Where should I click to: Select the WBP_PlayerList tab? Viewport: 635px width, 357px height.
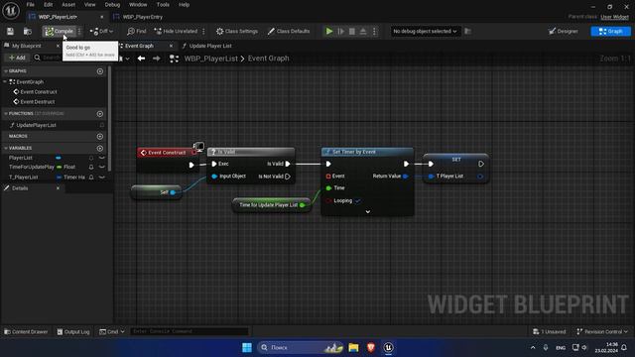[x=58, y=17]
